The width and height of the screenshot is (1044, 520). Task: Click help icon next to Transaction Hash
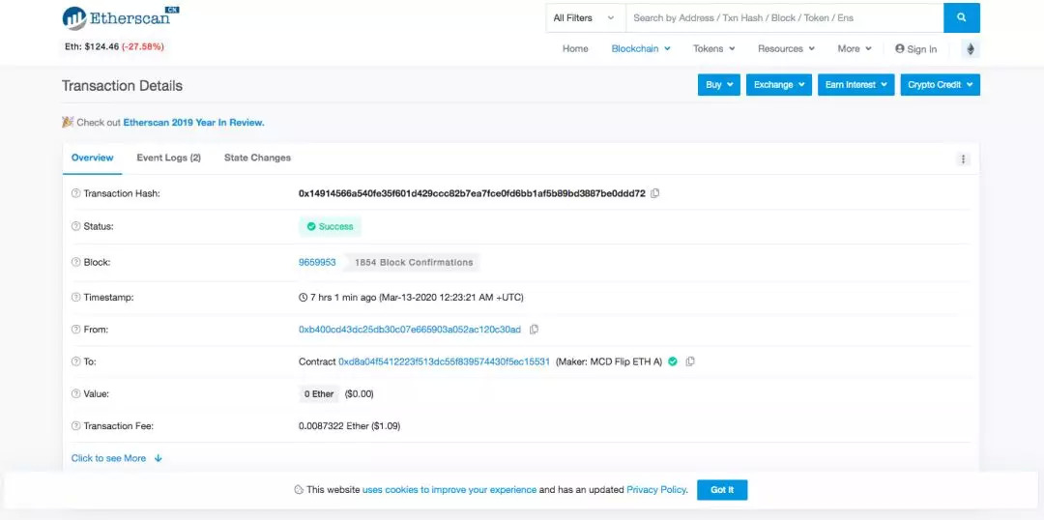click(x=76, y=193)
